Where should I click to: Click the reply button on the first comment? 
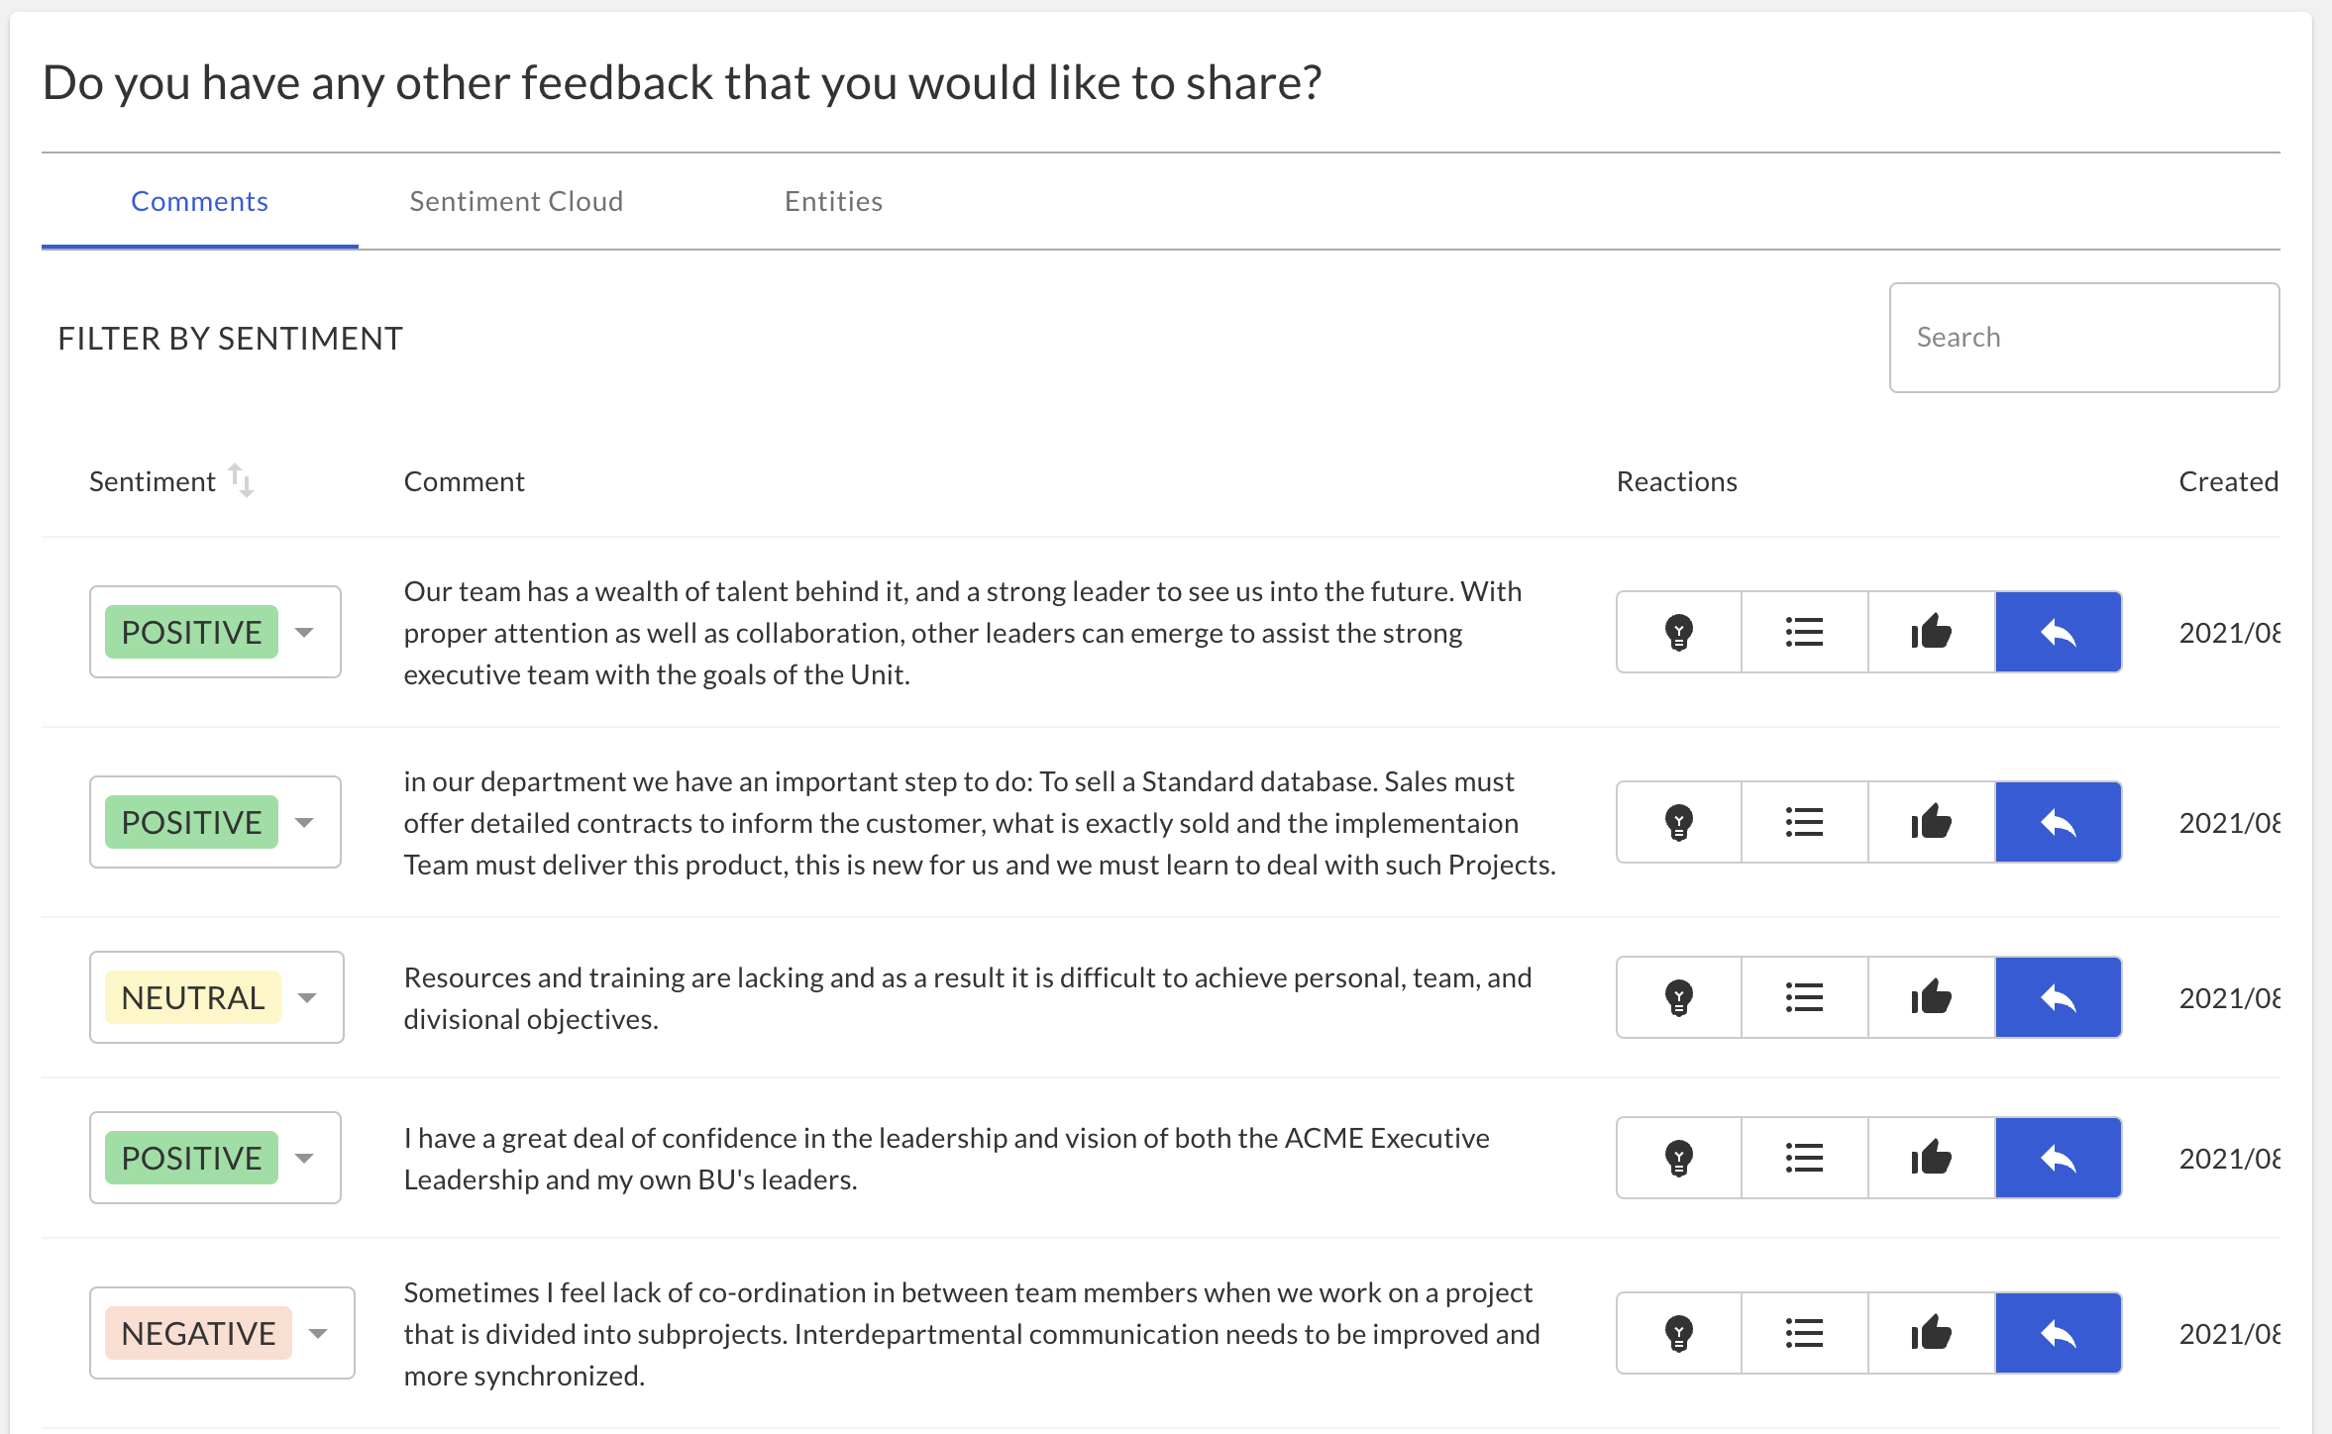pyautogui.click(x=2059, y=632)
